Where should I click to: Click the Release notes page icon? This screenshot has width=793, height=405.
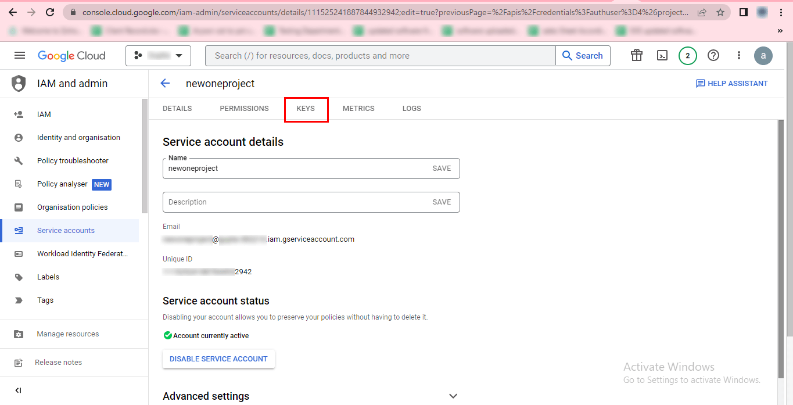point(19,363)
